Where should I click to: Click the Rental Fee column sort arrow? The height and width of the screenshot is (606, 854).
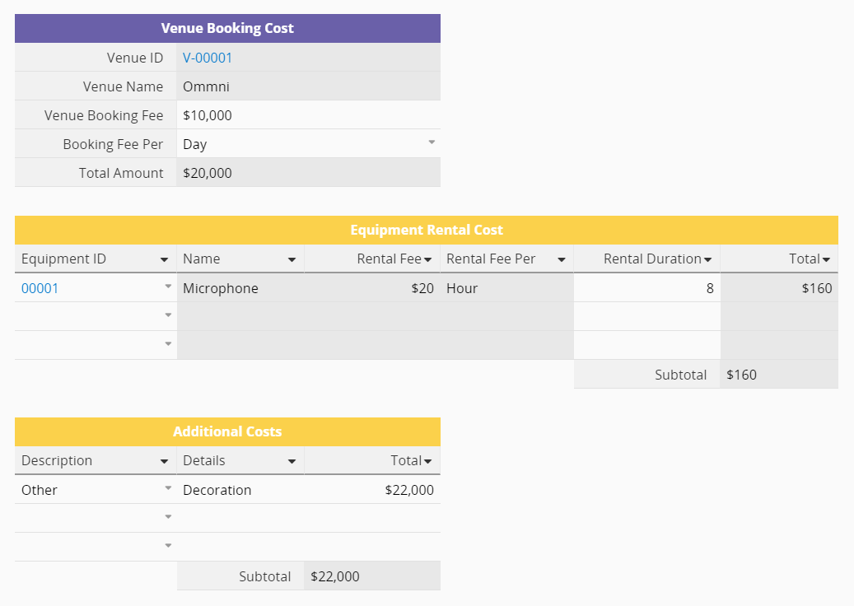pos(428,259)
